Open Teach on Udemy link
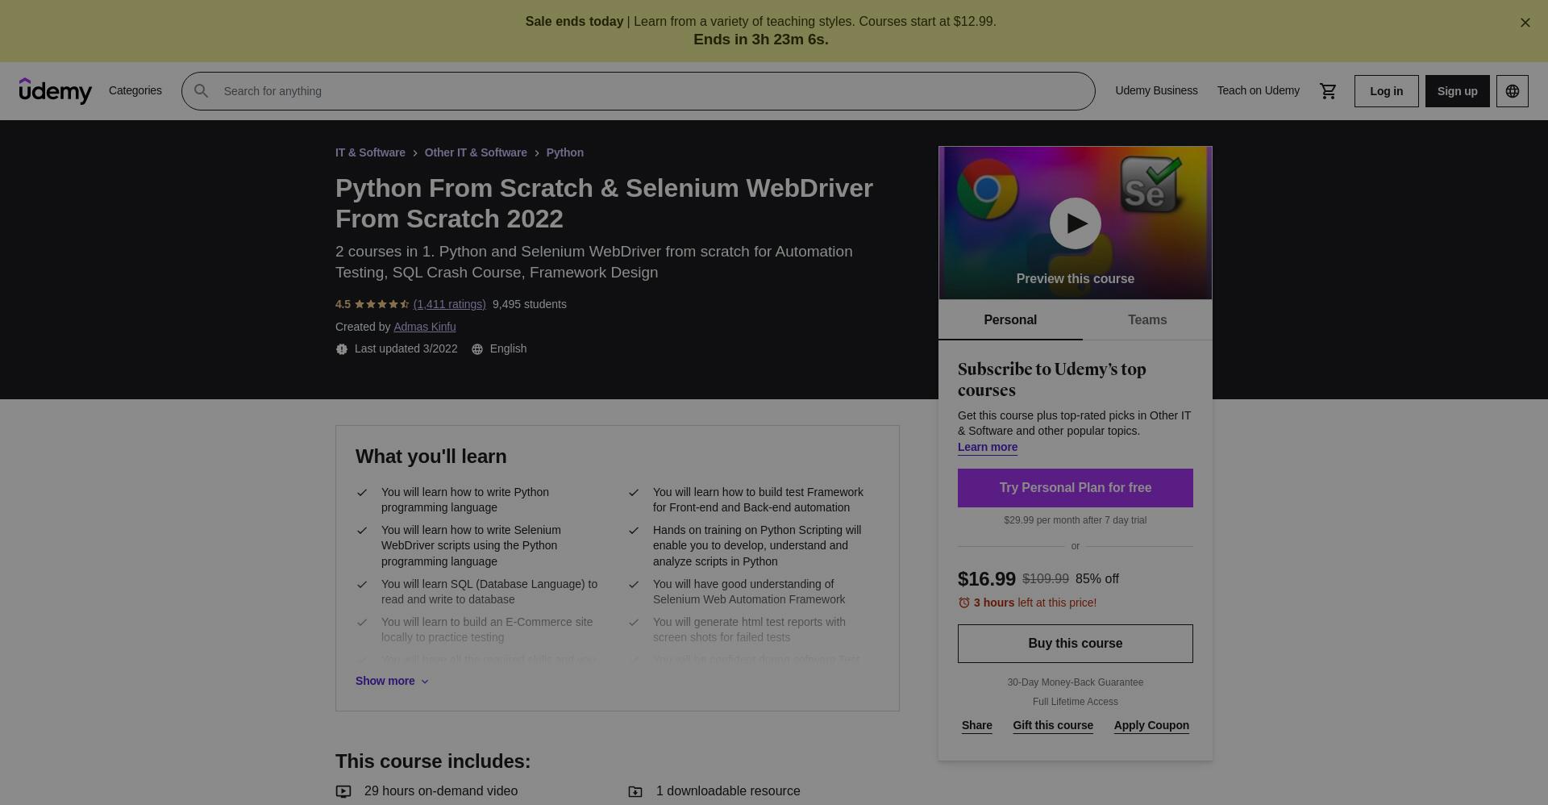This screenshot has height=805, width=1548. click(x=1258, y=90)
